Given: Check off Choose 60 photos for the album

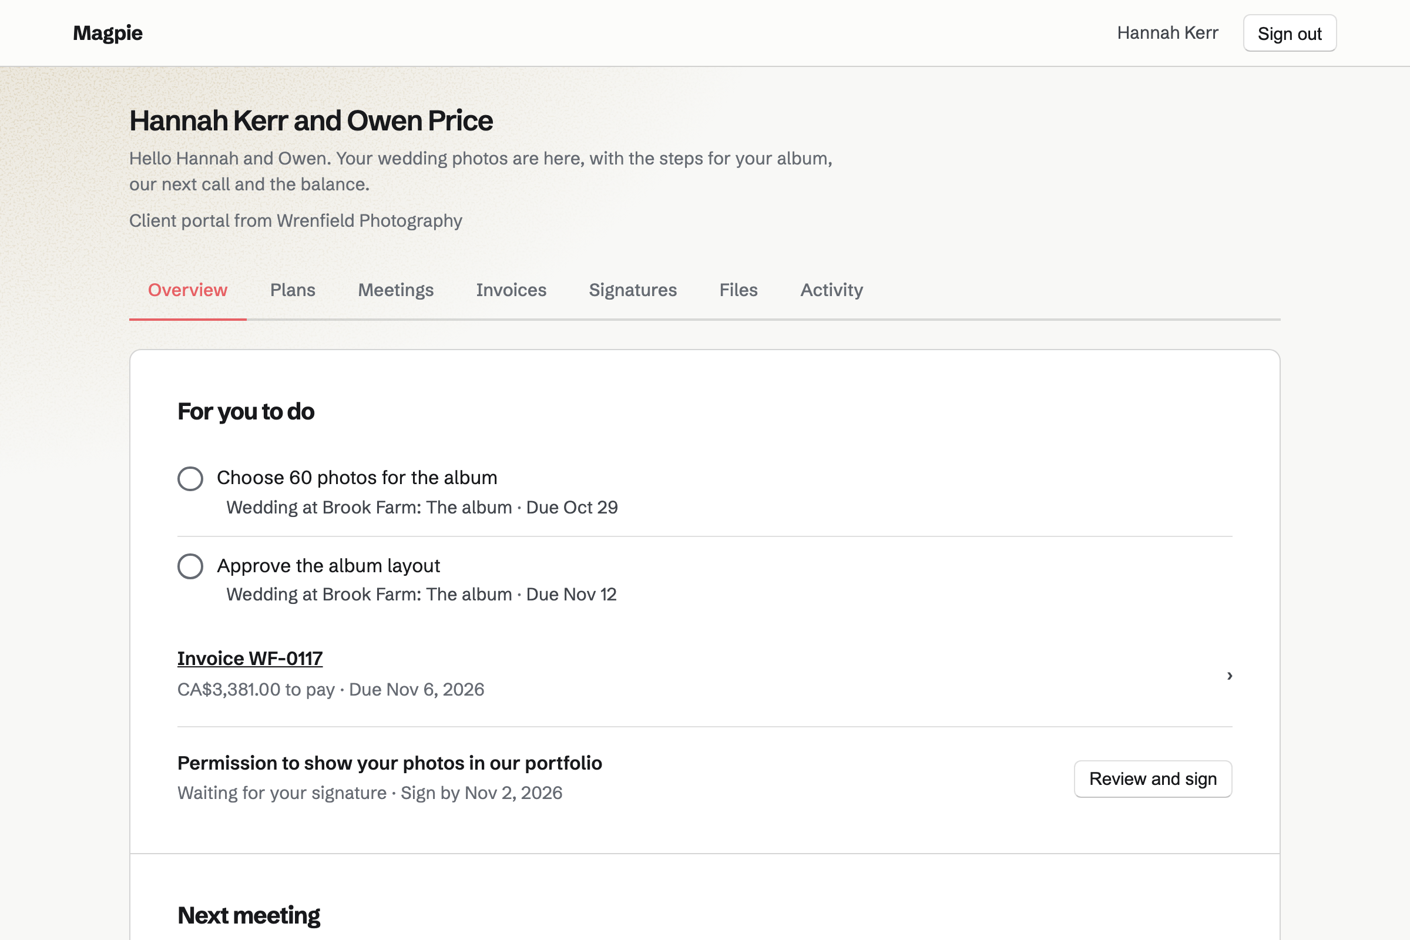Looking at the screenshot, I should (190, 478).
